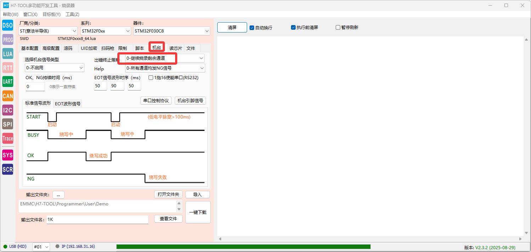Image resolution: width=531 pixels, height=252 pixels.
Task: Switch to the UID加密 tab
Action: pyautogui.click(x=89, y=48)
